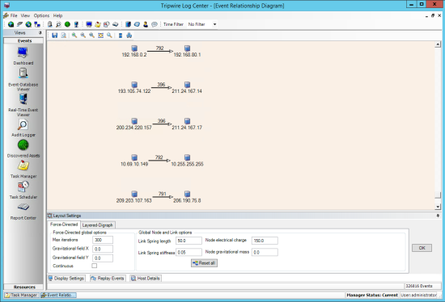
Task: Open the Options menu
Action: coord(41,15)
